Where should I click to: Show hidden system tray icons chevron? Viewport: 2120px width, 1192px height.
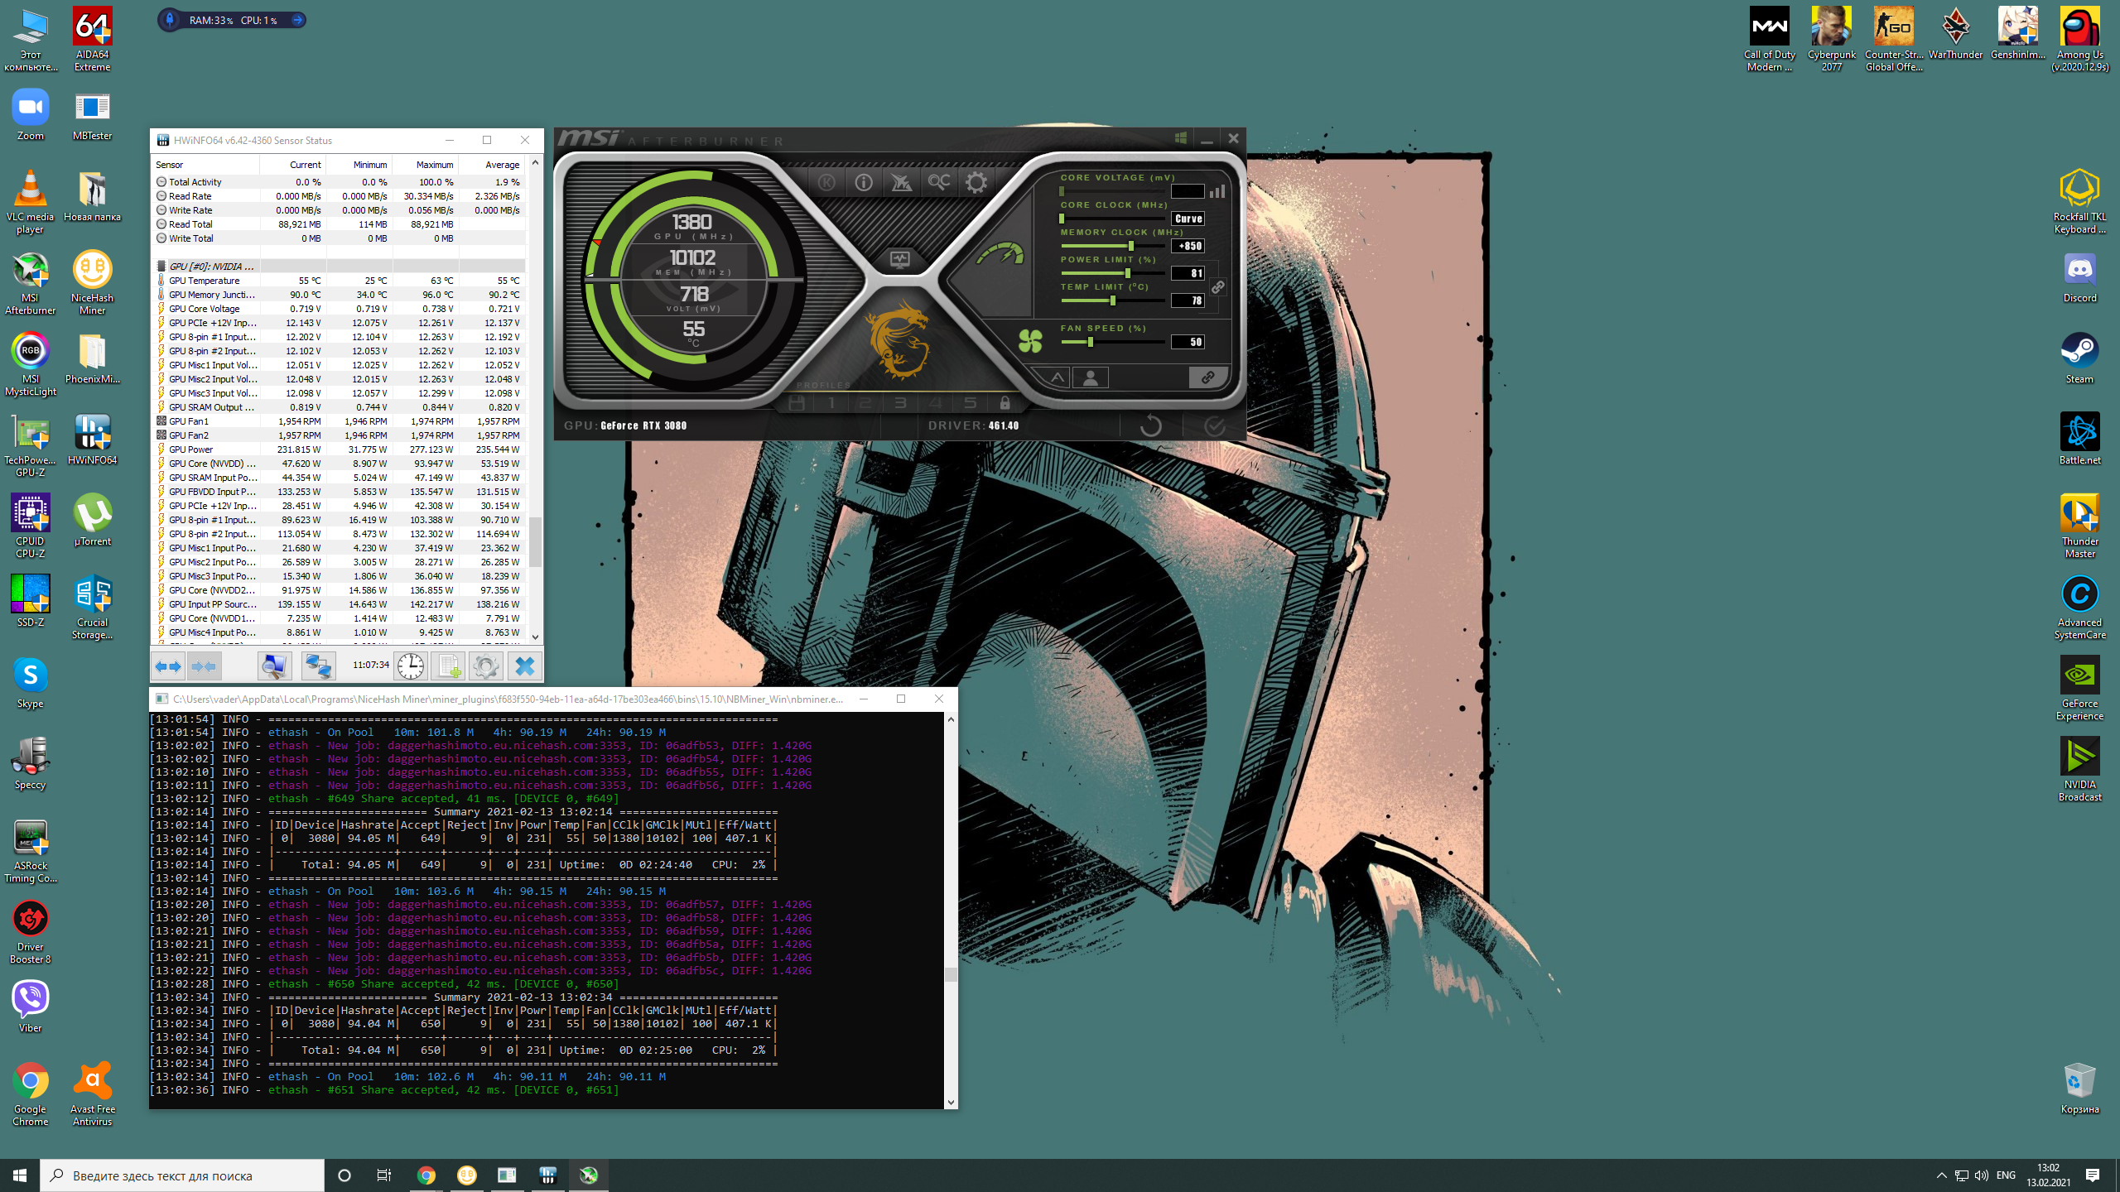pyautogui.click(x=1941, y=1175)
